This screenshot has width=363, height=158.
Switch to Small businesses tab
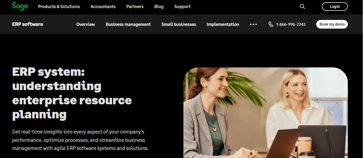point(179,24)
